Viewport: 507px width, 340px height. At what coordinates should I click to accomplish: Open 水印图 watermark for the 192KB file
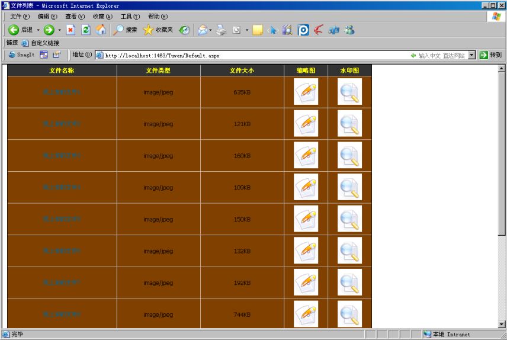pos(349,282)
